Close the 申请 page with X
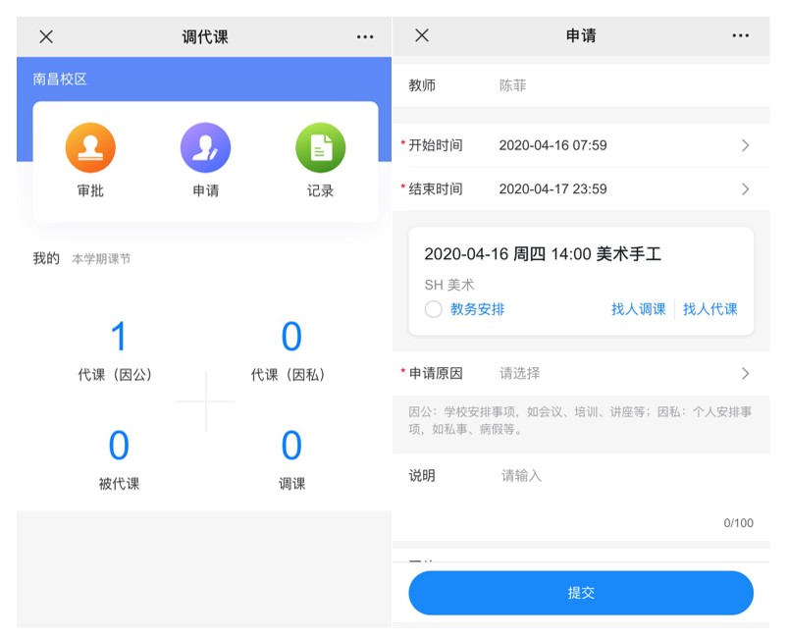The width and height of the screenshot is (788, 640). [x=422, y=35]
